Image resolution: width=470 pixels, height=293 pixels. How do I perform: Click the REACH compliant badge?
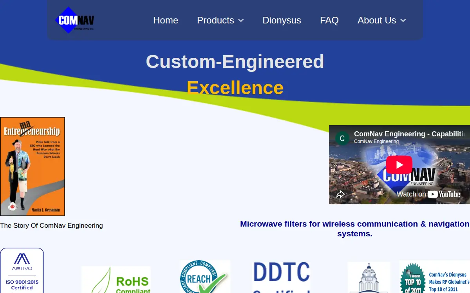pos(205,277)
